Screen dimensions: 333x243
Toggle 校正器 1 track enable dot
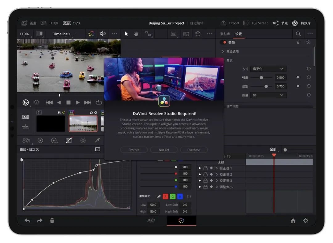[199, 168]
